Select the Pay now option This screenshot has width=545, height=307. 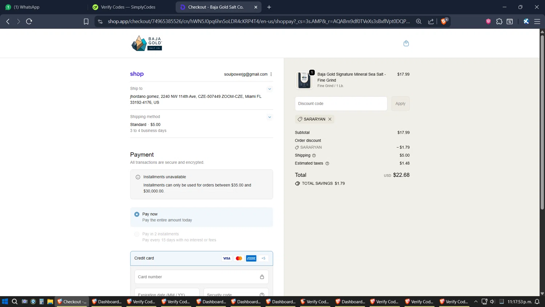tap(201, 217)
